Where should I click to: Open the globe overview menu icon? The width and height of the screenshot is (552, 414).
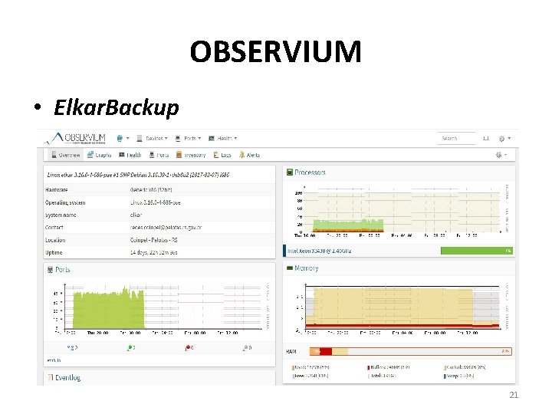(x=120, y=138)
